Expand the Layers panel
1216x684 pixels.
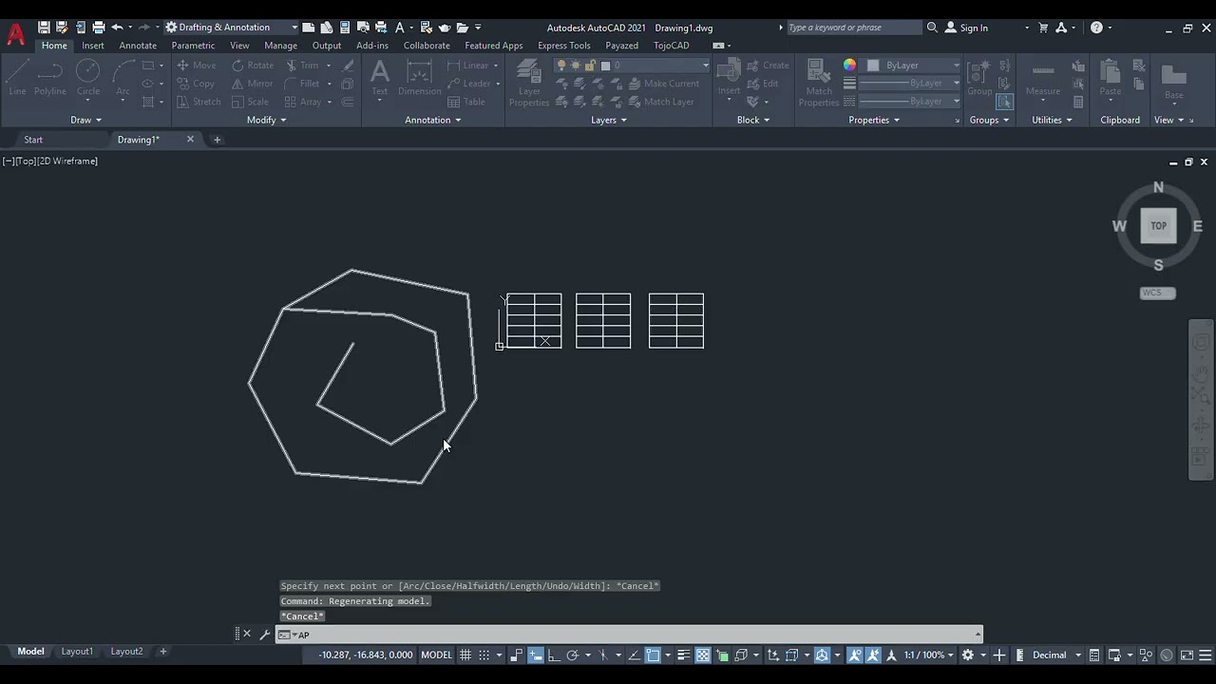(x=609, y=120)
